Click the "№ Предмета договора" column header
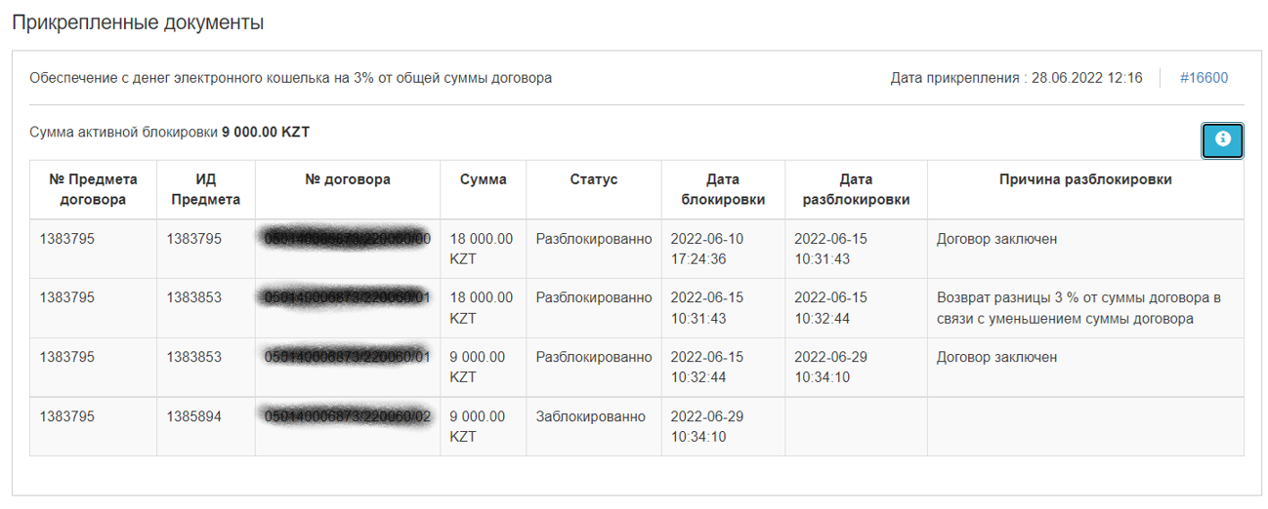 pyautogui.click(x=93, y=189)
